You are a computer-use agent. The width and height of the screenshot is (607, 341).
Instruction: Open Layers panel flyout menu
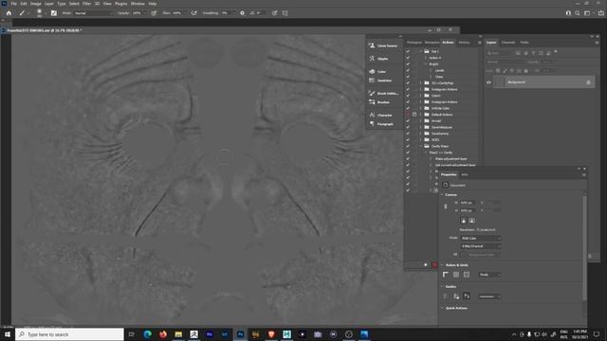pos(597,43)
